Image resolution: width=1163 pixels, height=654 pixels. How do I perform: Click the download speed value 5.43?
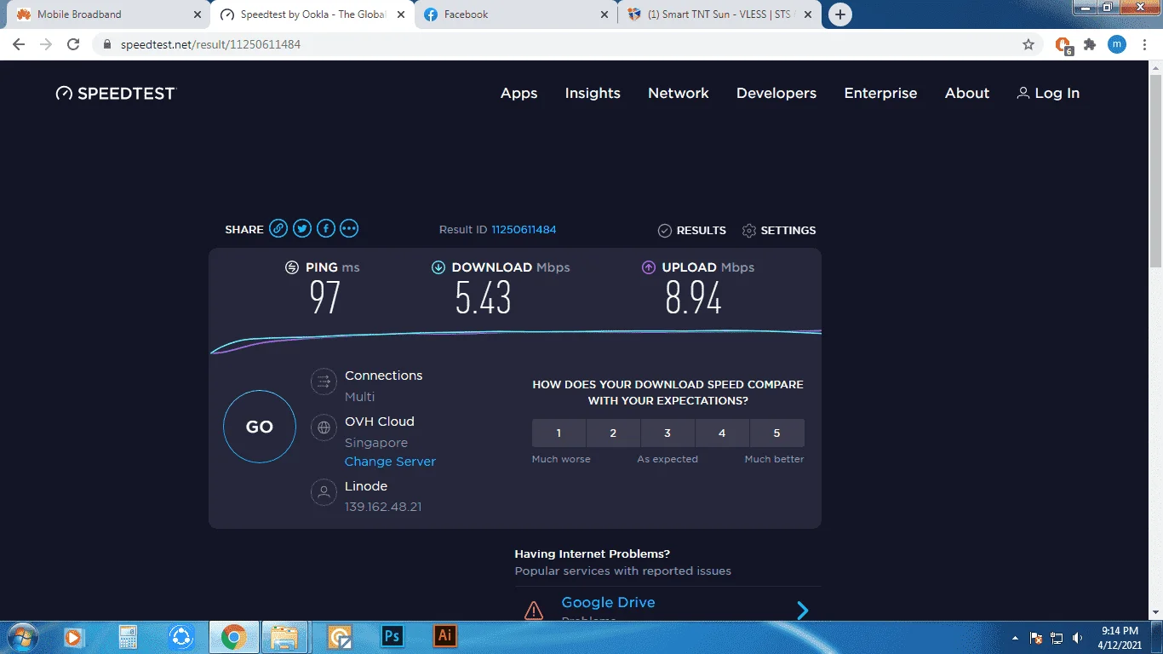point(484,298)
